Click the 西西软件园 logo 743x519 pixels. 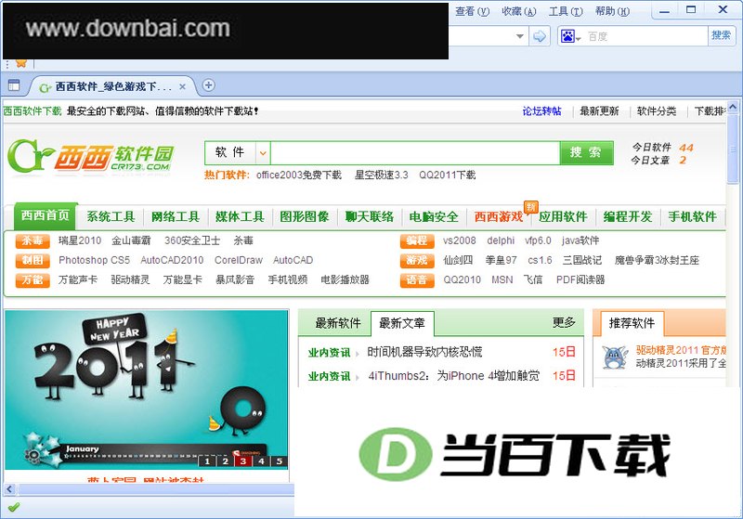90,157
